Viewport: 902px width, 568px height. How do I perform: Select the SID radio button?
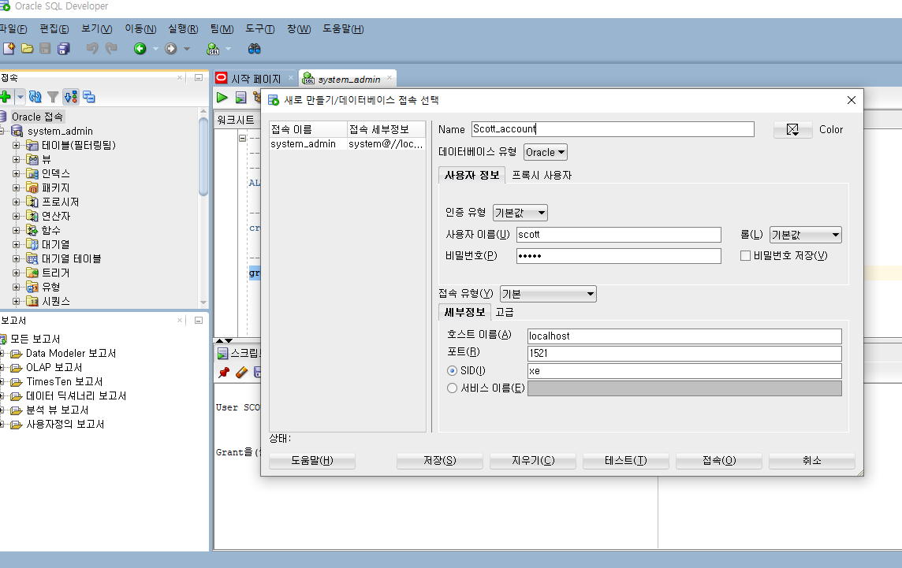452,371
